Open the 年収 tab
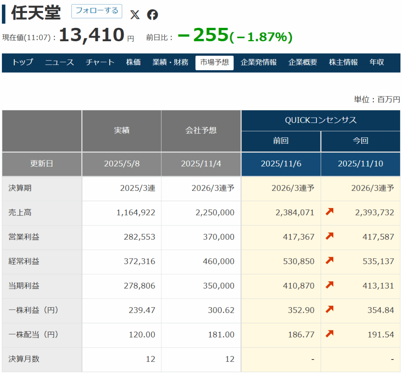 click(x=376, y=62)
